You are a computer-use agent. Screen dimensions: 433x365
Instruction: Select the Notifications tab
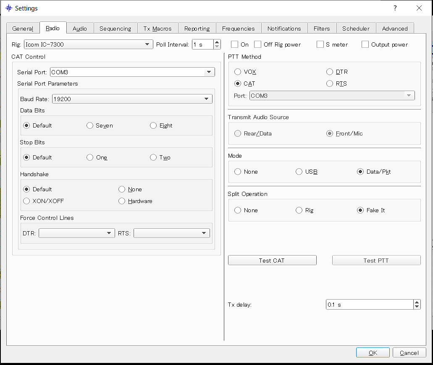point(284,29)
